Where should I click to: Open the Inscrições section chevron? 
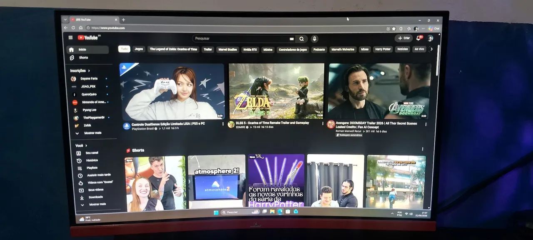click(89, 71)
